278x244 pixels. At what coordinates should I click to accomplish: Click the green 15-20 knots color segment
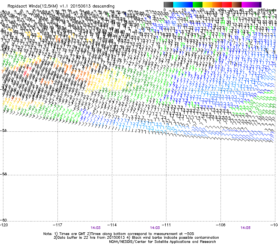pyautogui.click(x=198, y=5)
